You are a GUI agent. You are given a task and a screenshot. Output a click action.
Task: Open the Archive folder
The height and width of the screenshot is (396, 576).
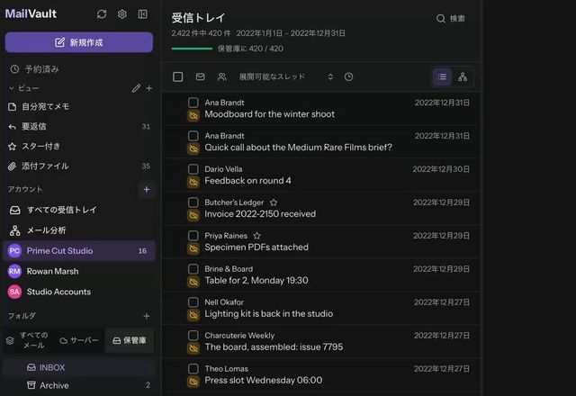point(79,385)
